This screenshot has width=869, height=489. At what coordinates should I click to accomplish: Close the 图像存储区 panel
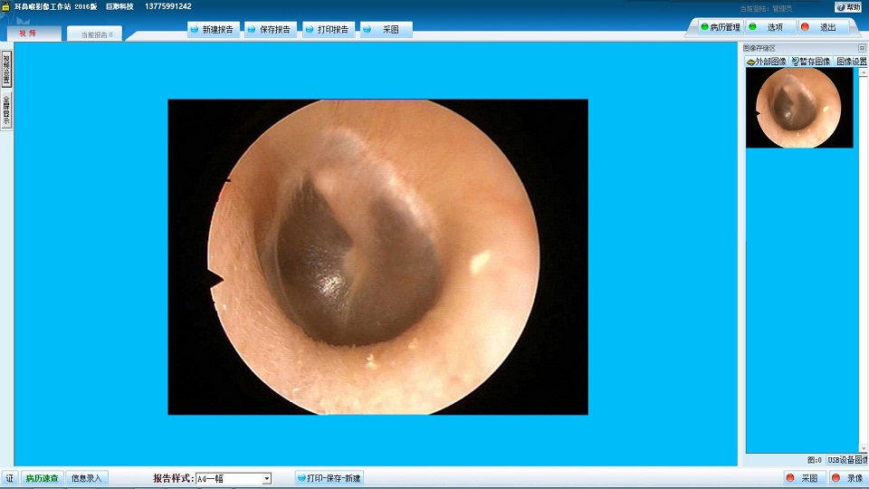tap(862, 48)
